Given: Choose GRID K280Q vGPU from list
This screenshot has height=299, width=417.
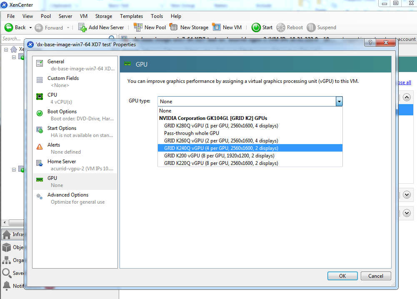Looking at the screenshot, I should point(221,126).
